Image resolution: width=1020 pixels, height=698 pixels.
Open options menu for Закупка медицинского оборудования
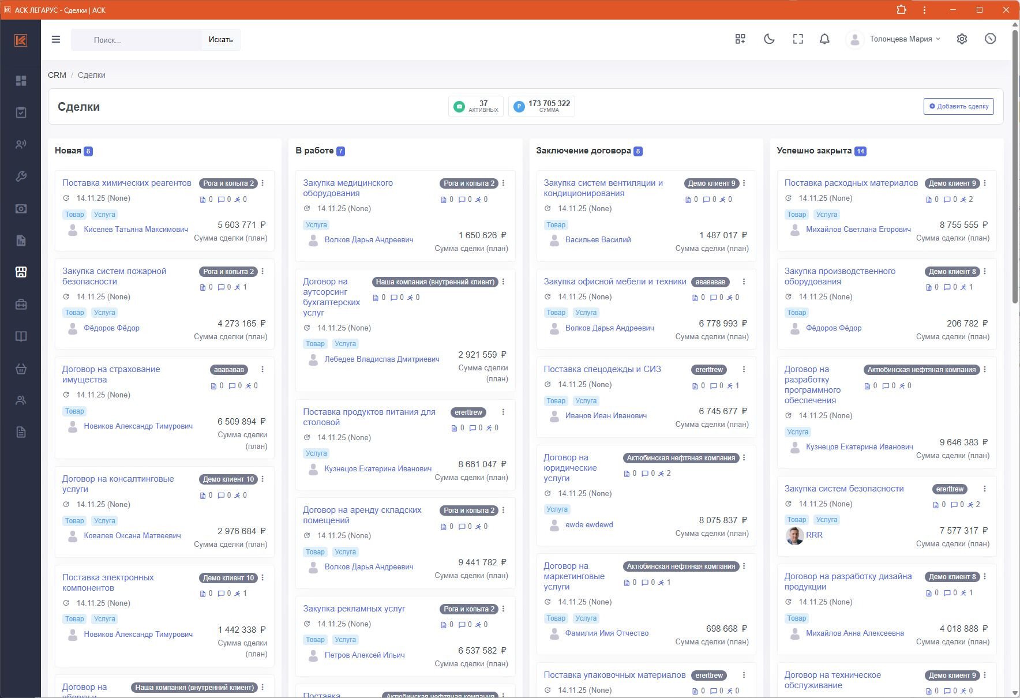503,183
